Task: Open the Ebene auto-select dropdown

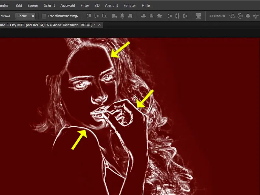Action: [25, 16]
